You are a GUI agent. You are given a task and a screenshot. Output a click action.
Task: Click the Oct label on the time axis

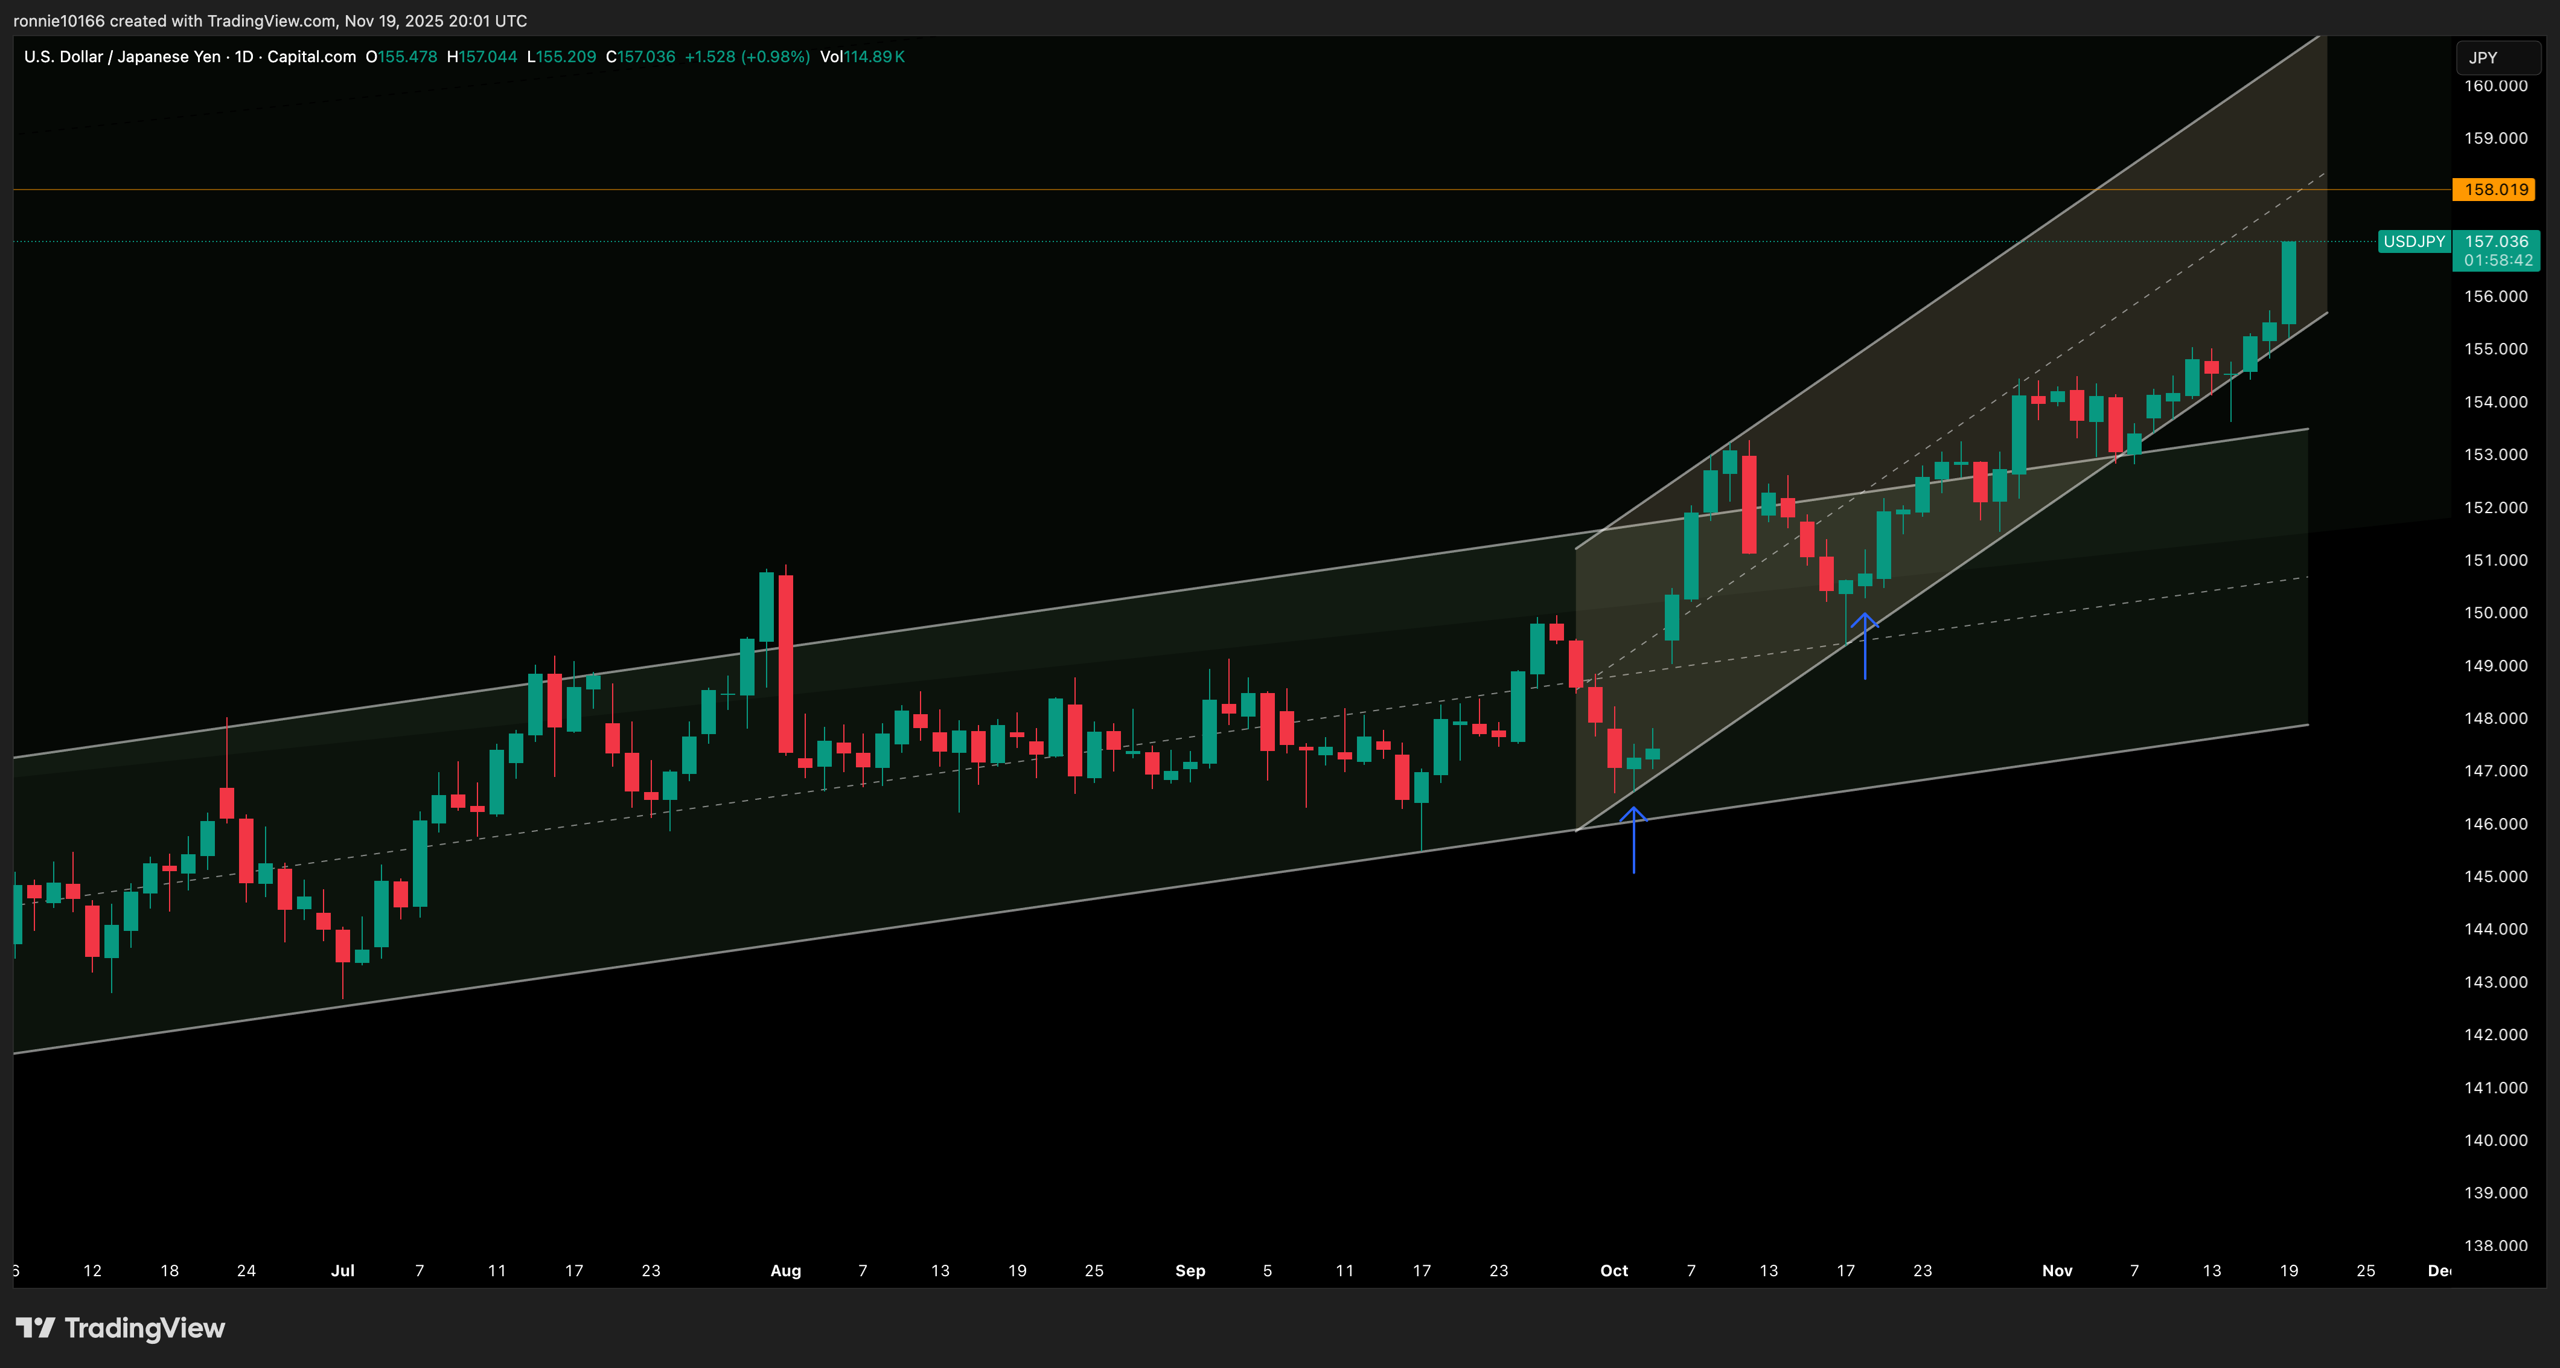coord(1614,1271)
